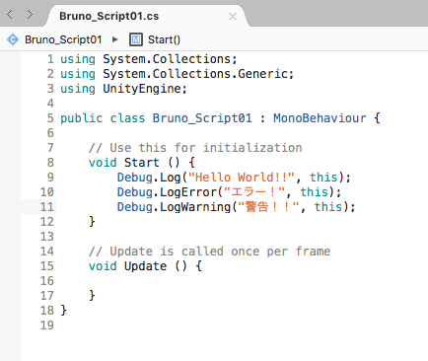Click line number 5 in gutter
428x361 pixels.
[x=50, y=118]
